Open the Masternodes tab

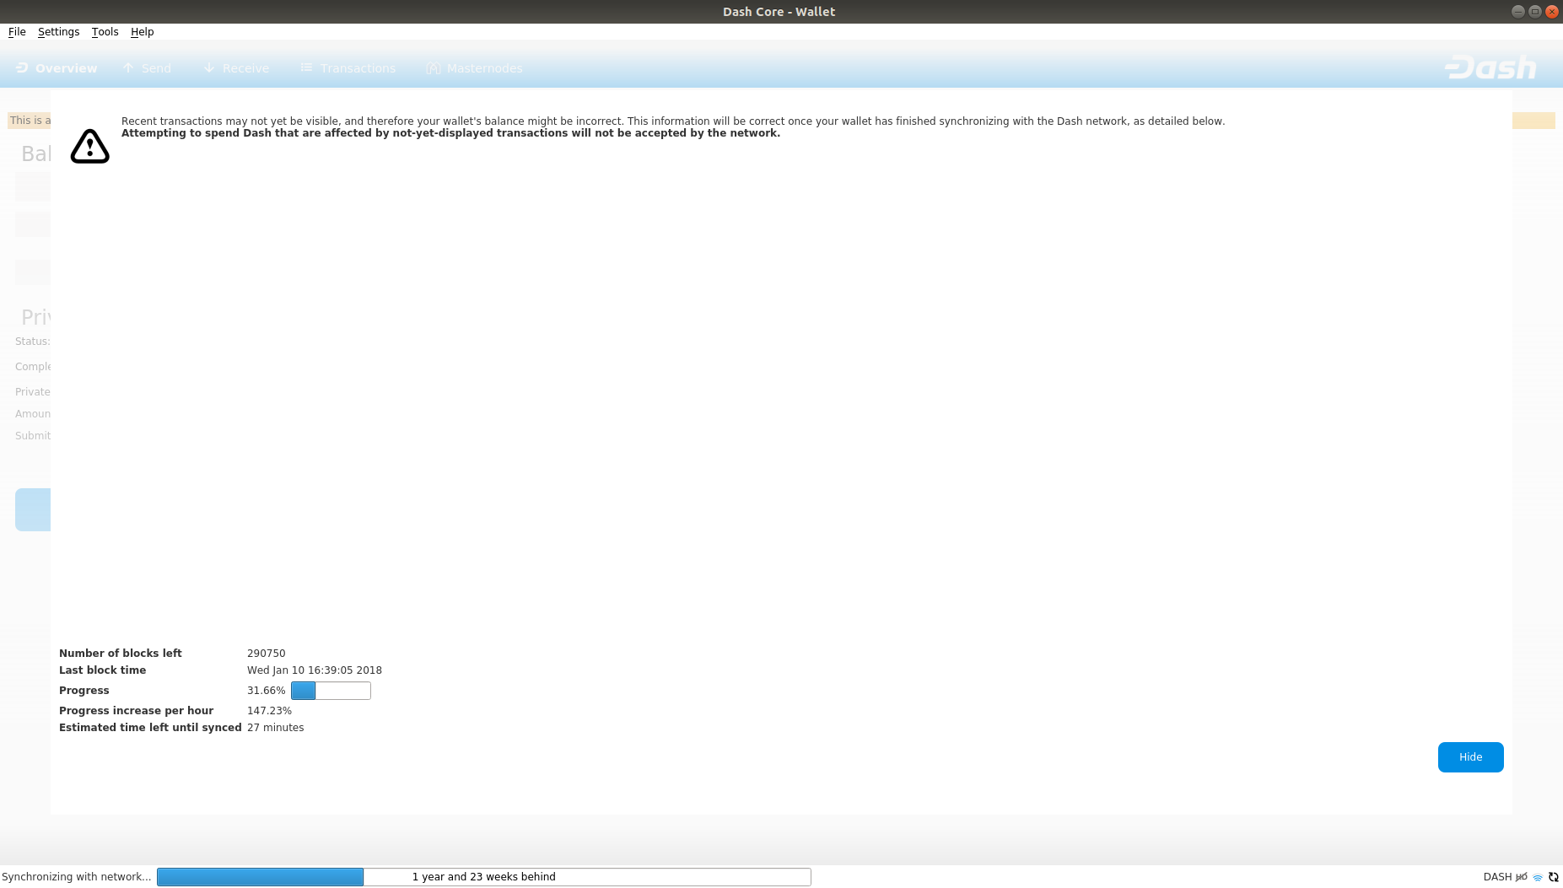click(474, 68)
